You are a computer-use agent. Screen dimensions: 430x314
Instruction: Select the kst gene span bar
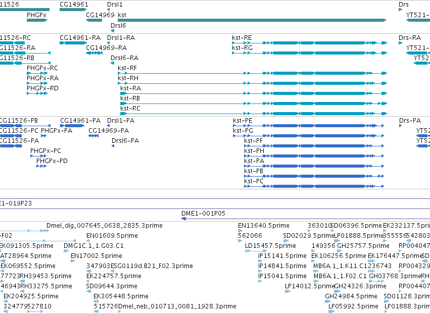[x=252, y=20]
